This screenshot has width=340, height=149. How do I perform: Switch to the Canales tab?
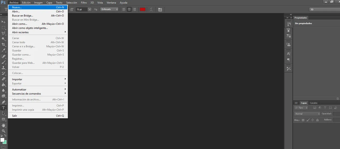314,103
